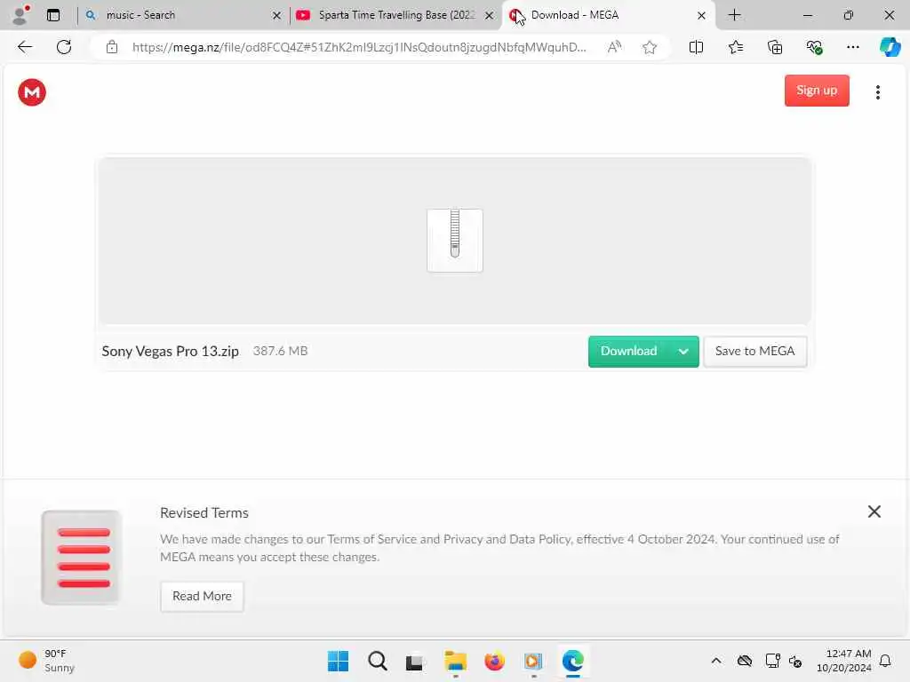Screen dimensions: 910x682
Task: Click the display/network tray icon
Action: tap(772, 661)
